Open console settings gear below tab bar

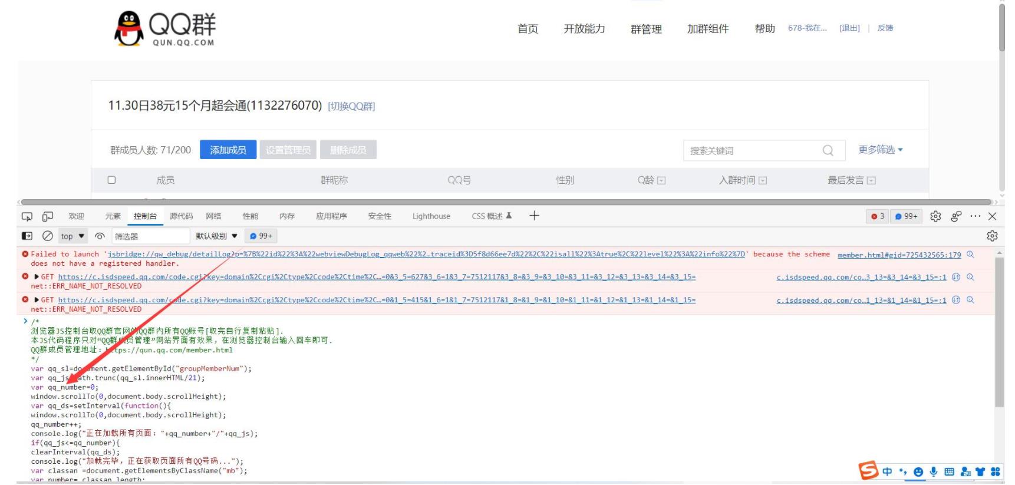point(992,236)
